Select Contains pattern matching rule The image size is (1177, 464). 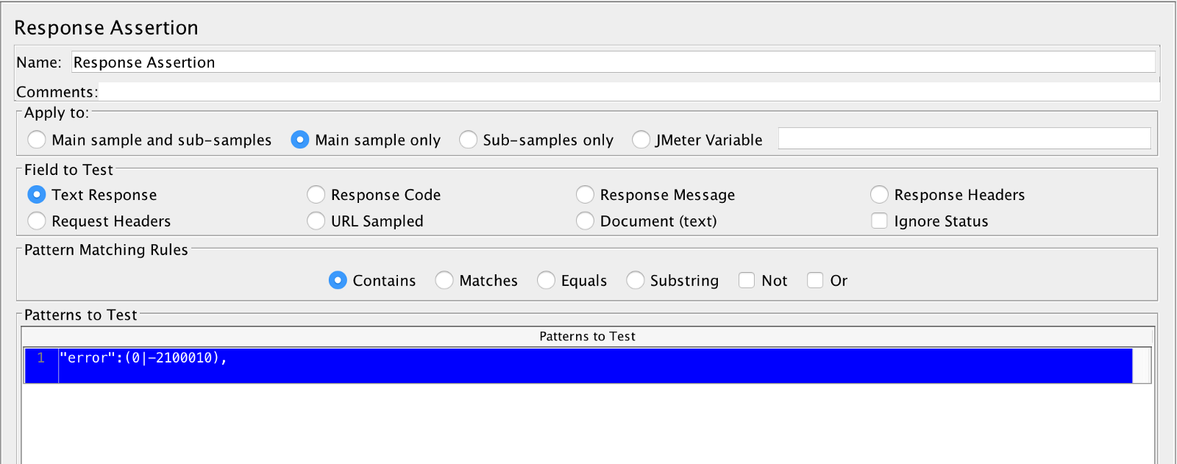(338, 280)
